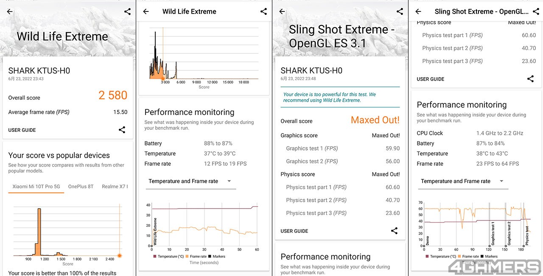Go back in Sling Shot Extreme - OpenGL panel
Viewport: 543px width, 276px height.
[x=418, y=12]
